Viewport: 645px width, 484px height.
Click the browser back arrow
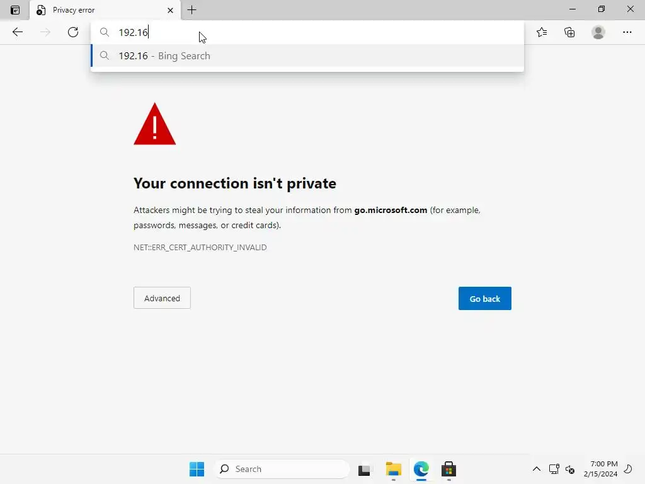(x=18, y=32)
